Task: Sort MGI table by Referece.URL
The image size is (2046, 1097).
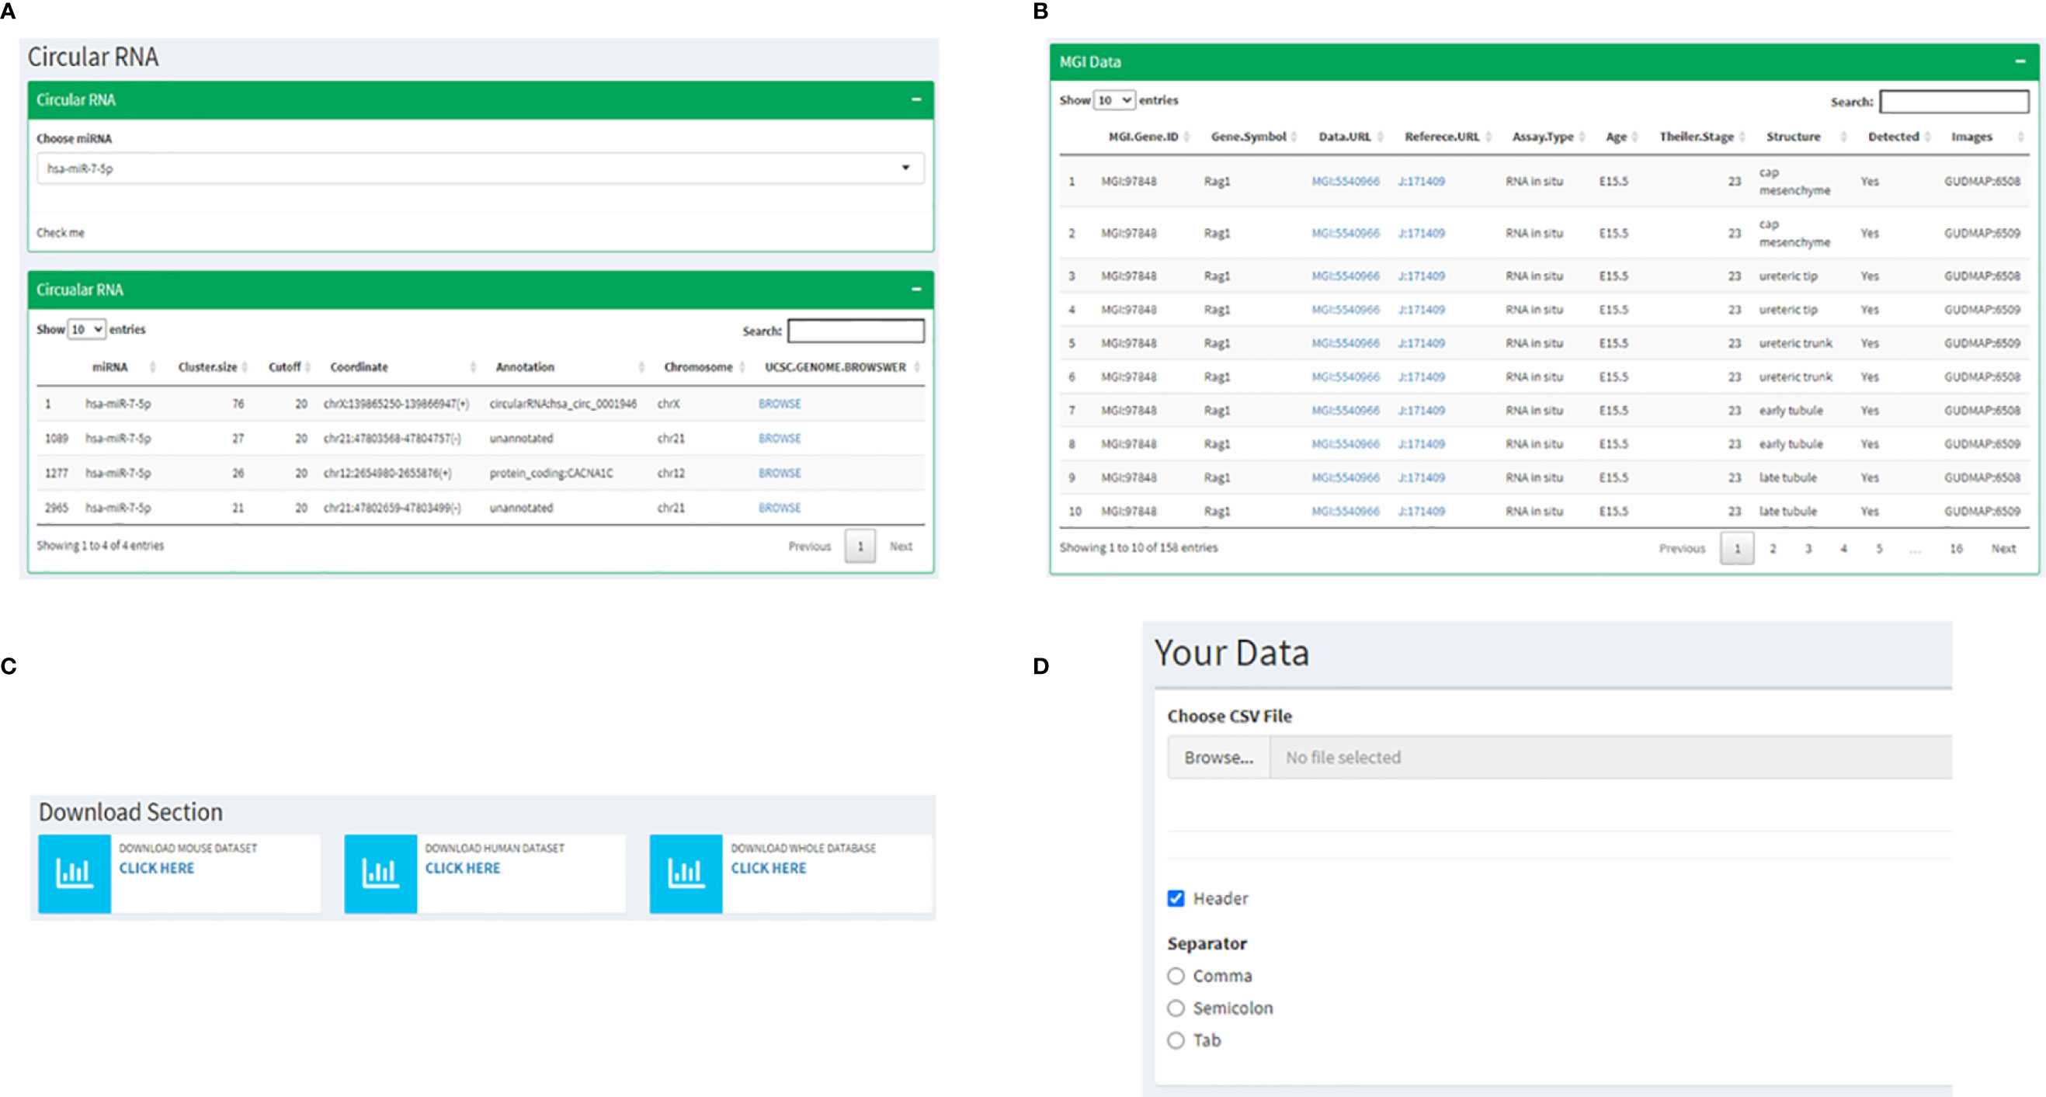Action: [x=1442, y=137]
